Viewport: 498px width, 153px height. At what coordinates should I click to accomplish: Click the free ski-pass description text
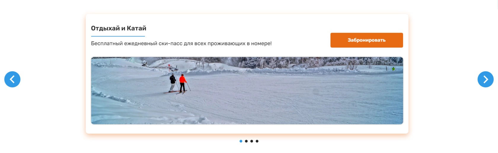point(181,43)
